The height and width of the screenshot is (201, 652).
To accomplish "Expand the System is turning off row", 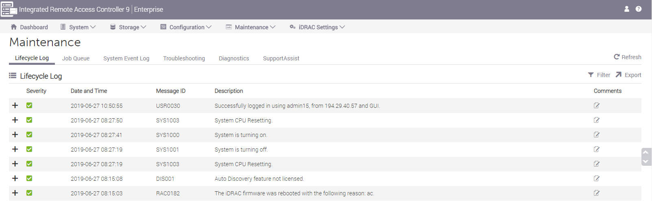I will tap(15, 149).
